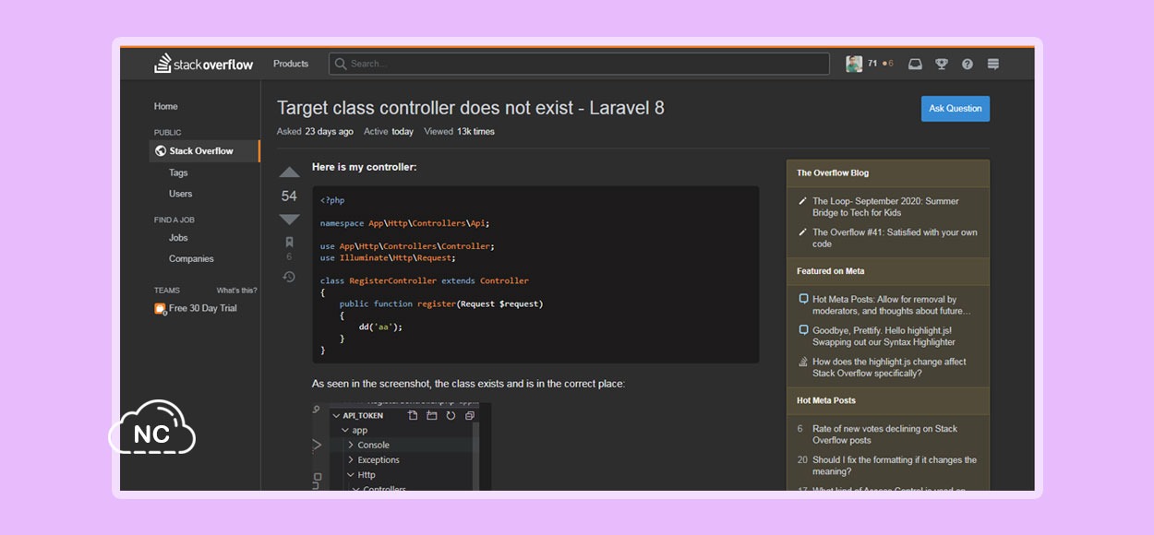
Task: Open the Stack Exchange sites menu icon
Action: [x=993, y=64]
